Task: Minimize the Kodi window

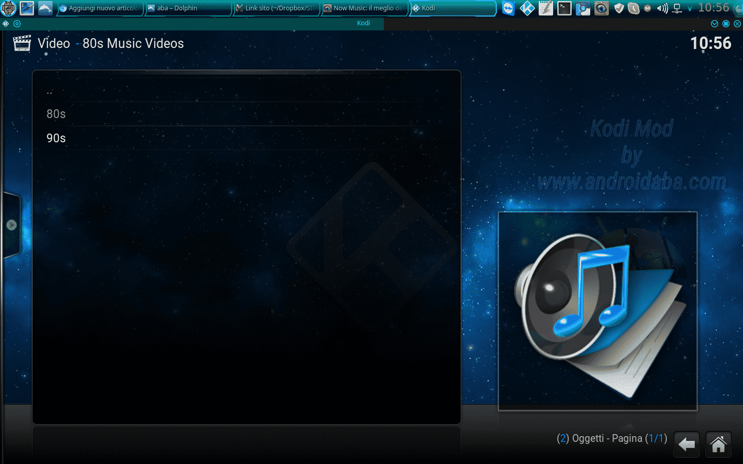Action: 715,24
